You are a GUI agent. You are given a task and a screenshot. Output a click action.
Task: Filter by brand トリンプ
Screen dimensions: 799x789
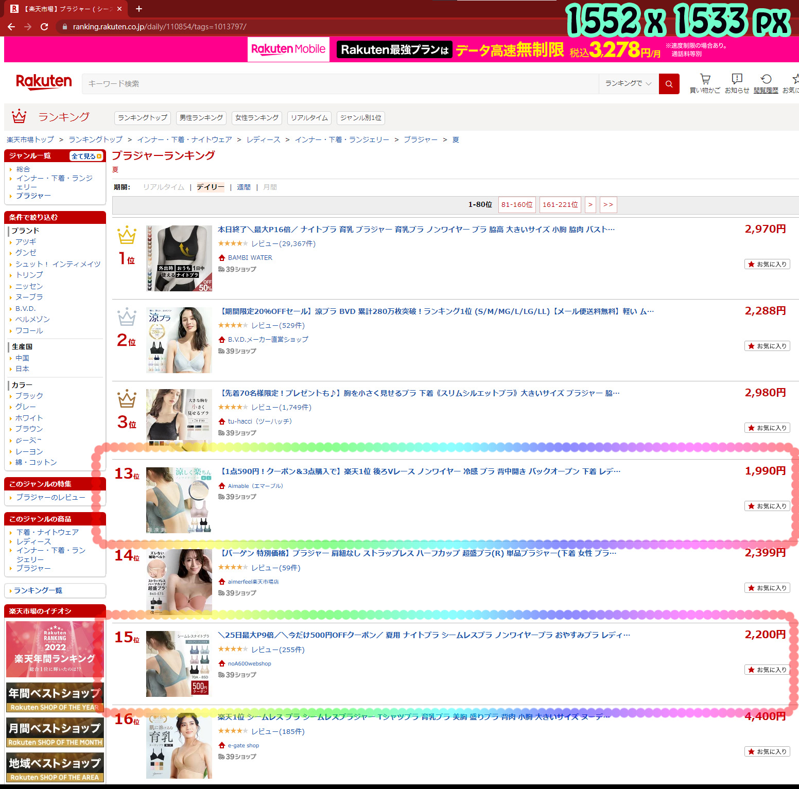(x=29, y=275)
